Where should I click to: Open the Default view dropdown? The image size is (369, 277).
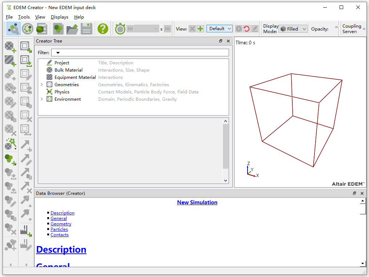click(220, 29)
